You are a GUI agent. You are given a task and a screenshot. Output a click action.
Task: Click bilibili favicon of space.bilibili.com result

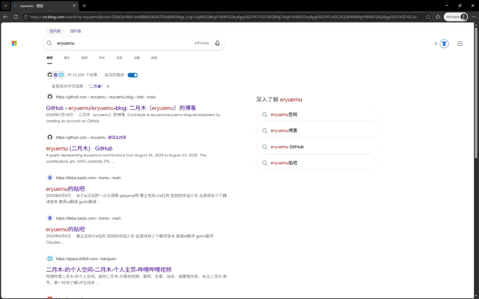(x=50, y=258)
